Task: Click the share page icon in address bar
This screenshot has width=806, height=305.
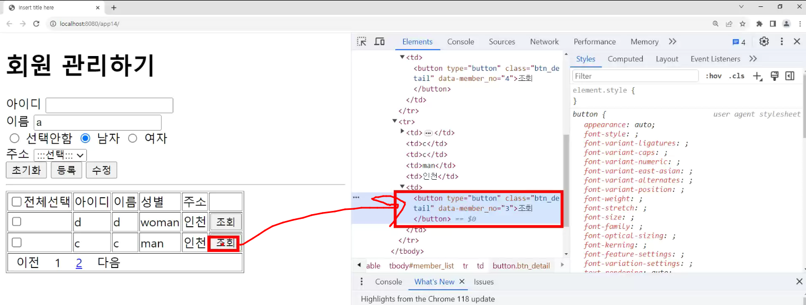Action: pos(729,24)
